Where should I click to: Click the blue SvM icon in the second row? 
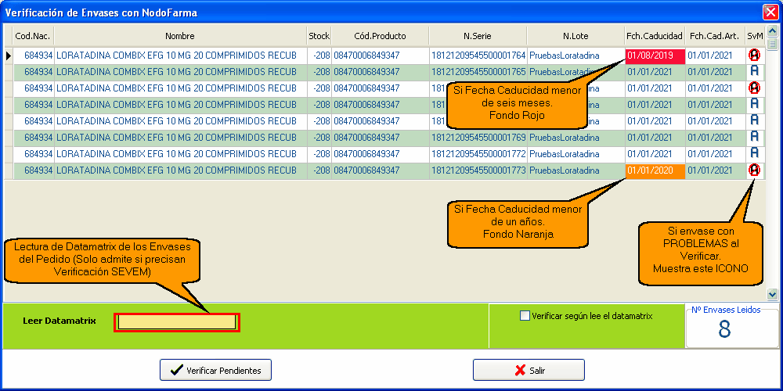[x=754, y=72]
